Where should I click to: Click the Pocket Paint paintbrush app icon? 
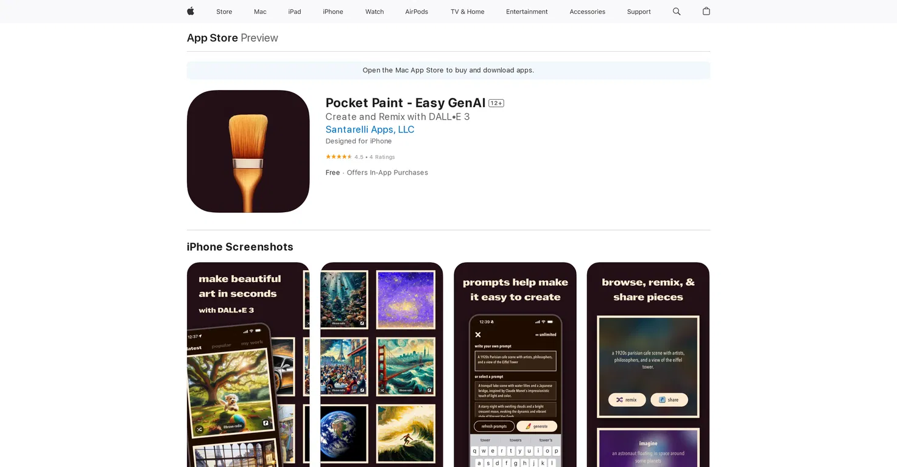pyautogui.click(x=248, y=151)
